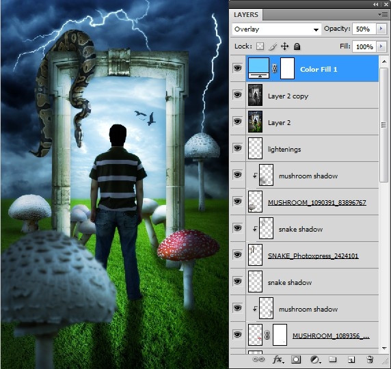
Task: Click the Layers panel scrollbar thumb
Action: tap(384, 124)
